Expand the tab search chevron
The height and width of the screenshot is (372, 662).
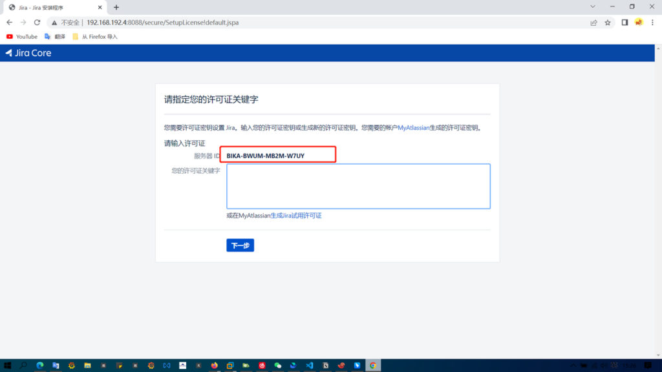coord(593,7)
